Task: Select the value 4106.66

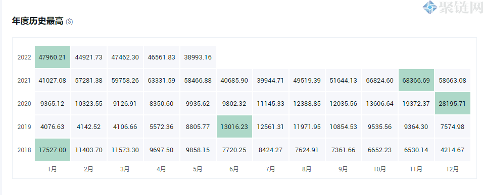Action: pos(125,126)
